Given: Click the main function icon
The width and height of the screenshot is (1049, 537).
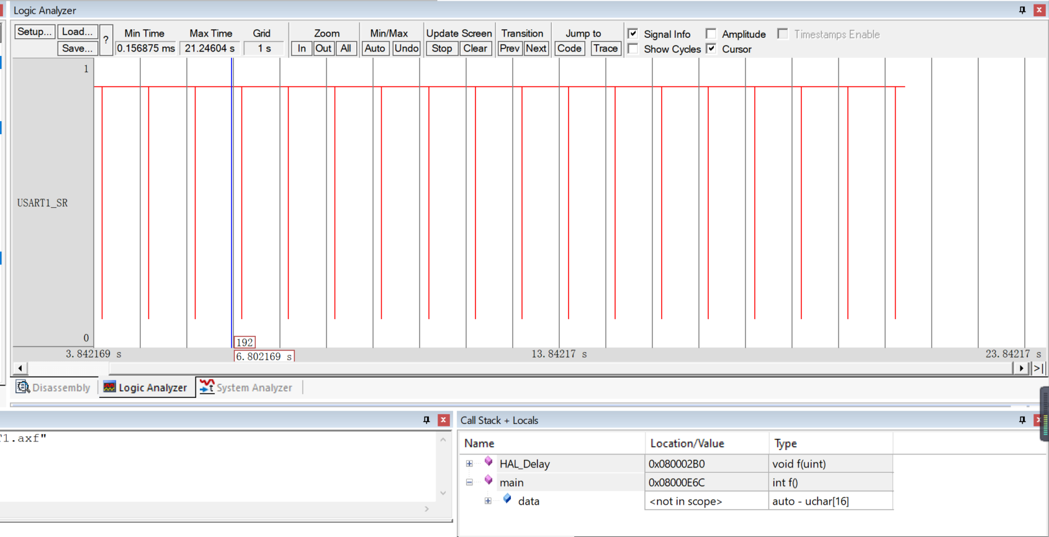Looking at the screenshot, I should coord(488,481).
